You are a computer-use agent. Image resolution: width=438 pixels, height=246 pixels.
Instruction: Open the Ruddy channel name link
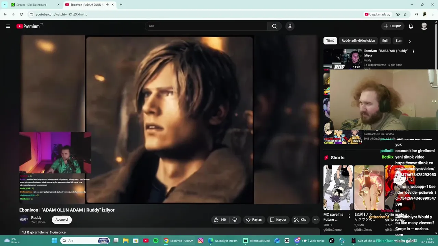point(36,218)
